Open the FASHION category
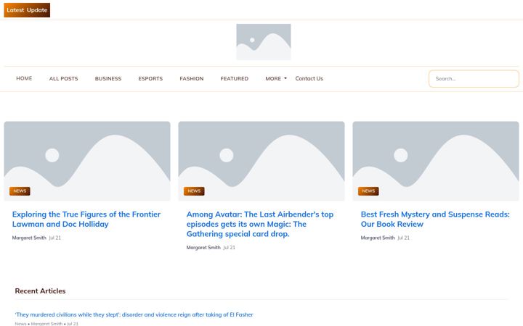This screenshot has height=326, width=523. pyautogui.click(x=192, y=78)
